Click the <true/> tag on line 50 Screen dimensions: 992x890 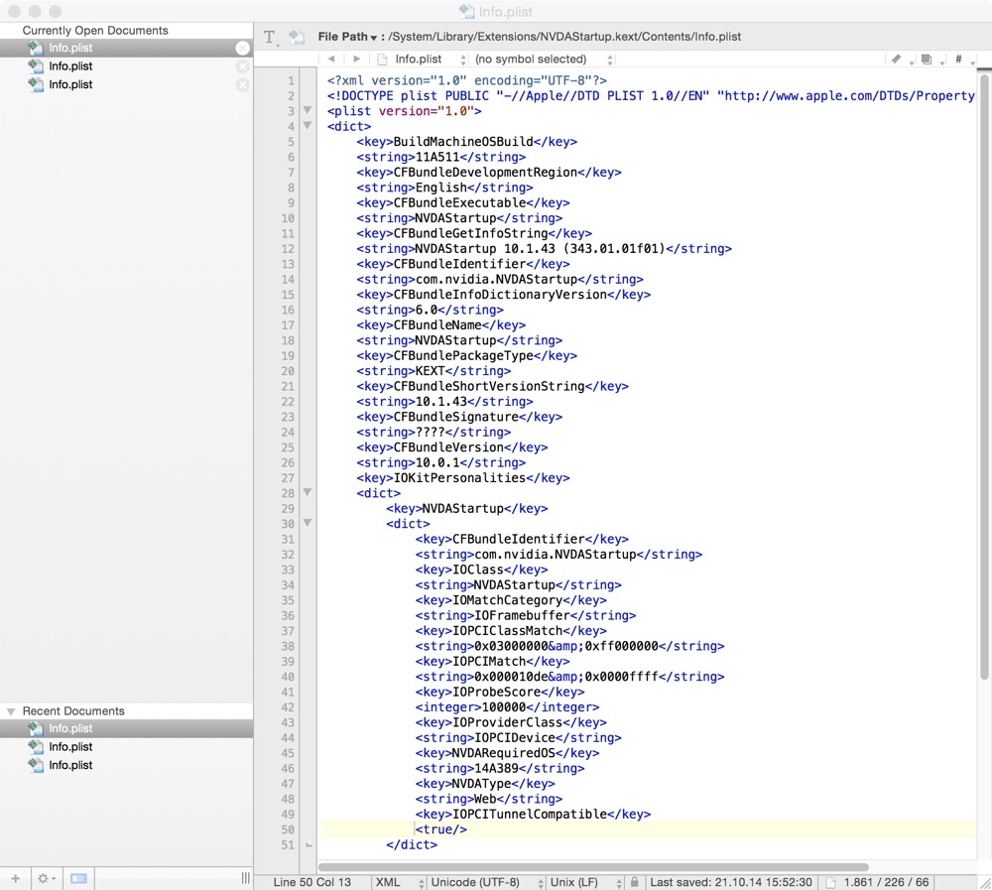[x=441, y=829]
